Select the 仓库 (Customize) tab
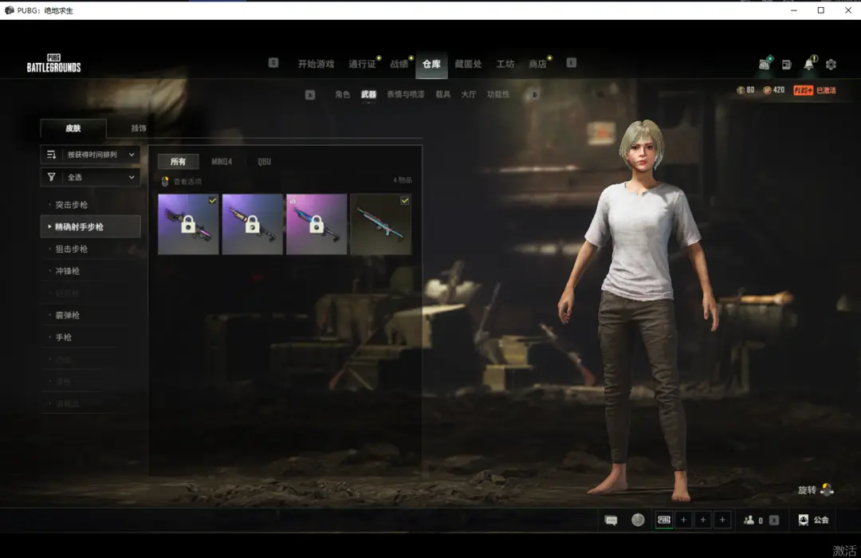 [431, 64]
